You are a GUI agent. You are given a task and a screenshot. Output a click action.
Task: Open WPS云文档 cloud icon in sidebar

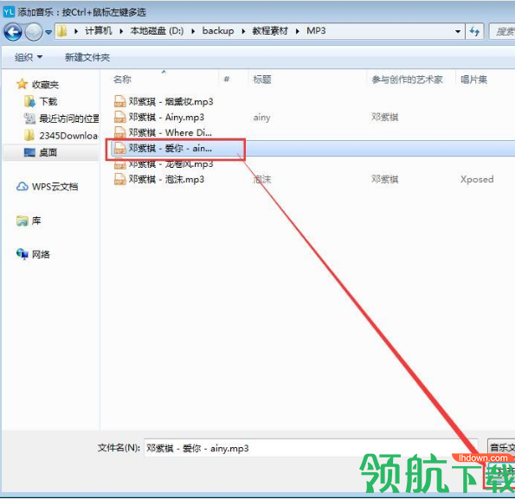[x=23, y=187]
